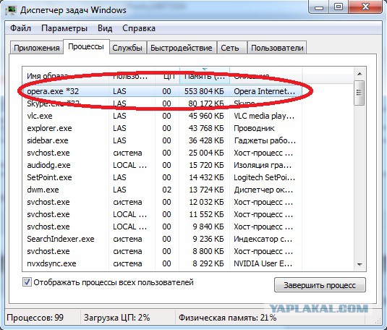Image resolution: width=387 pixels, height=330 pixels.
Task: Click svchost.exe using 11 552 КБ
Action: pos(163,214)
